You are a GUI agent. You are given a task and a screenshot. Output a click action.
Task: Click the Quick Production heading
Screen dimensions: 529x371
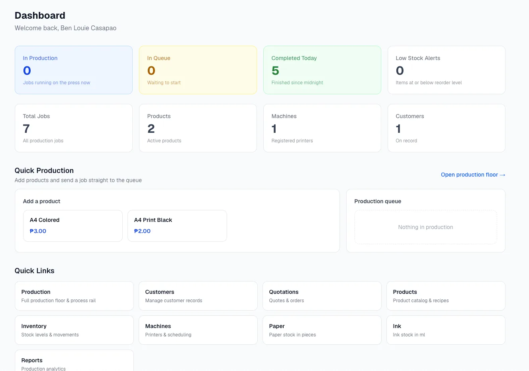[44, 171]
